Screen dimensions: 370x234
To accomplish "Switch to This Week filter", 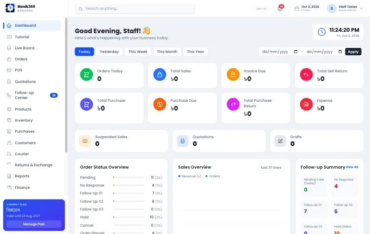I will click(x=138, y=52).
